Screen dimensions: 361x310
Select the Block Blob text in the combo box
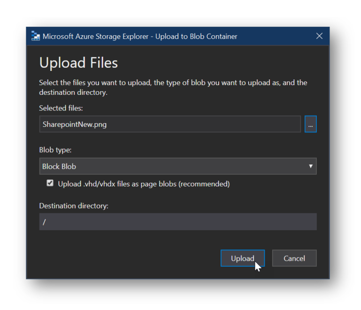point(59,166)
